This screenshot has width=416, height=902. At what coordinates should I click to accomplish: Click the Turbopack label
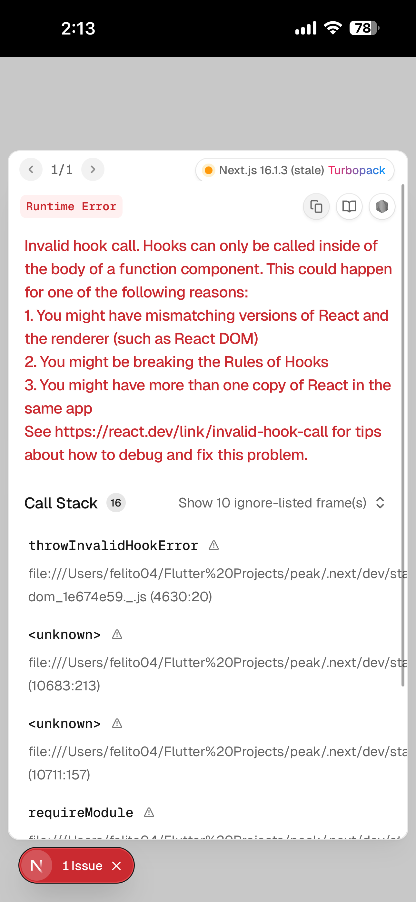click(356, 171)
